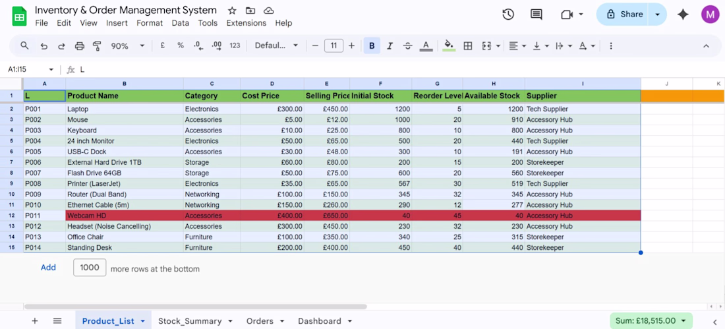Open version history clock icon
This screenshot has width=725, height=329.
click(x=508, y=15)
